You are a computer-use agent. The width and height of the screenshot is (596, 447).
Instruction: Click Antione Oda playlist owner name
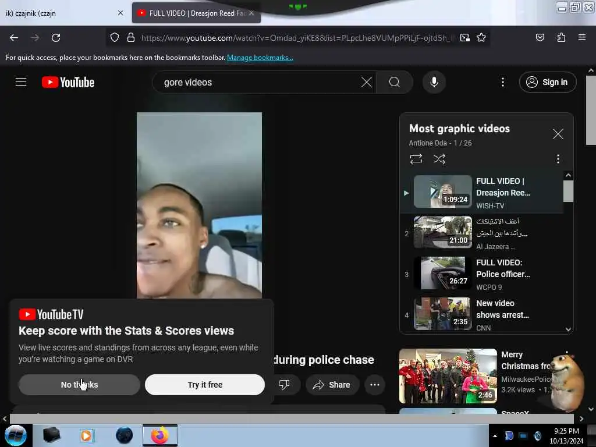428,143
